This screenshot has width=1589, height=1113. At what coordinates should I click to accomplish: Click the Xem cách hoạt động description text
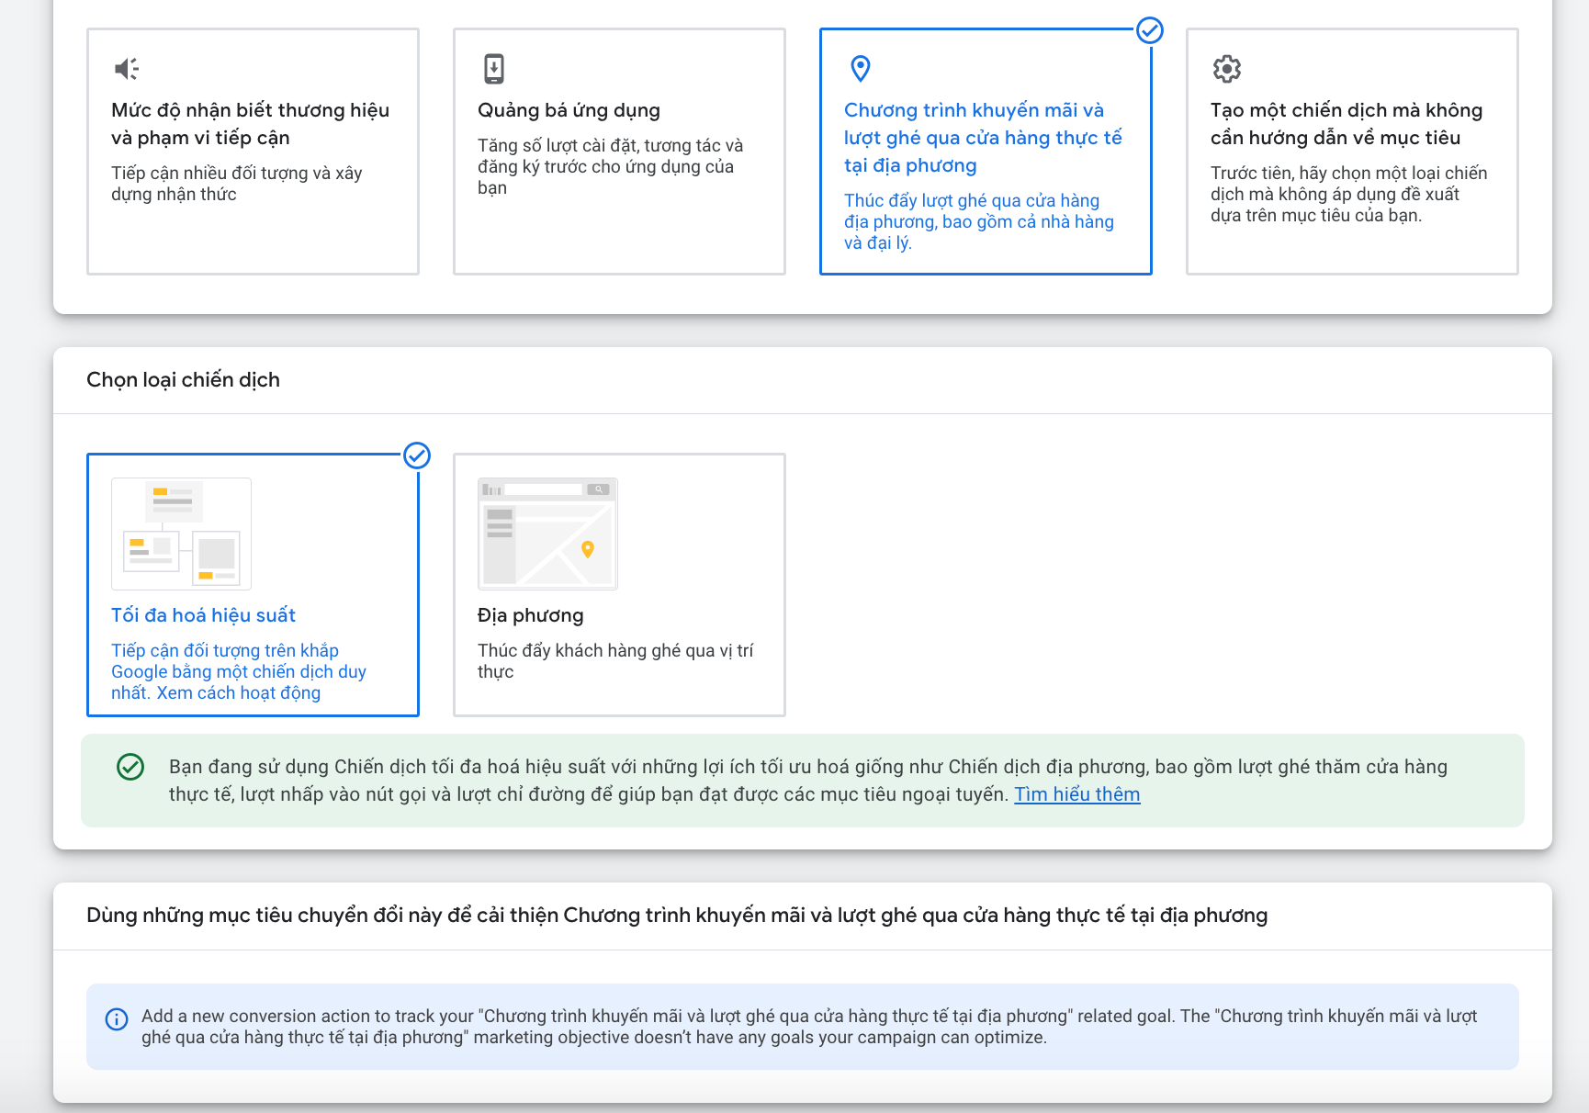pyautogui.click(x=239, y=693)
